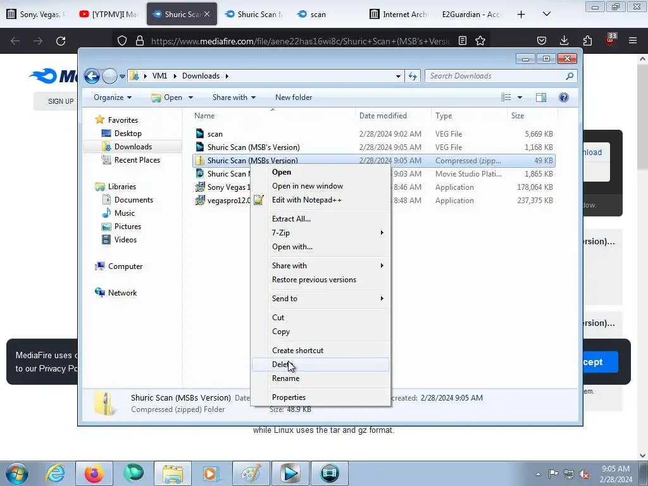Screen dimensions: 648x486
Task: Open the Share with toolbar dropdown
Action: 234,97
